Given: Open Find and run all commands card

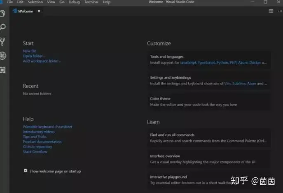Looking at the screenshot, I should (x=209, y=138).
